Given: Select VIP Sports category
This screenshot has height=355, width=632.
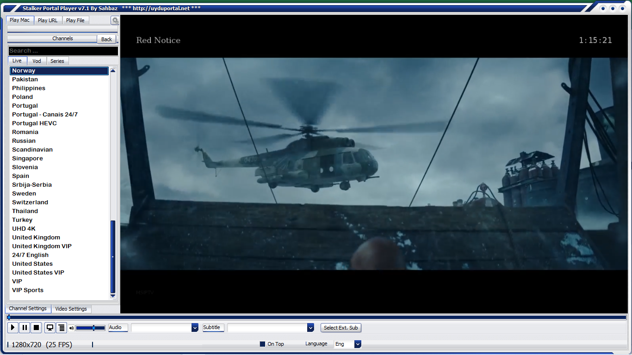Looking at the screenshot, I should pos(59,290).
